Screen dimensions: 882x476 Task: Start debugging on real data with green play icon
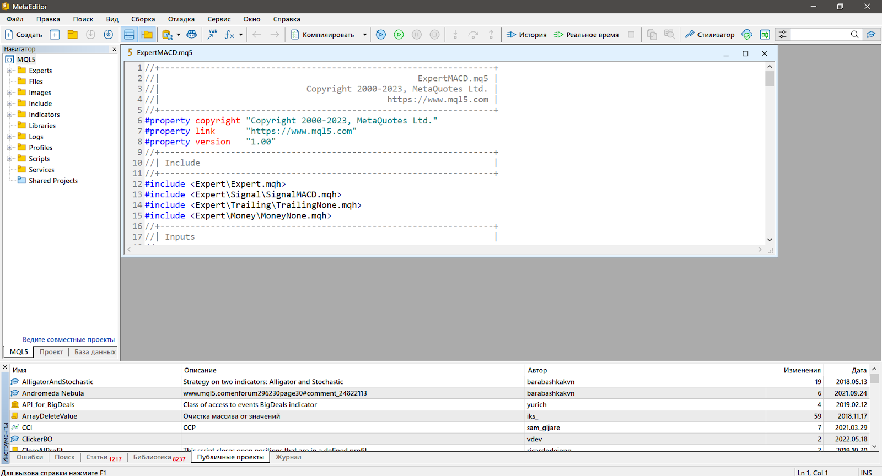(399, 35)
